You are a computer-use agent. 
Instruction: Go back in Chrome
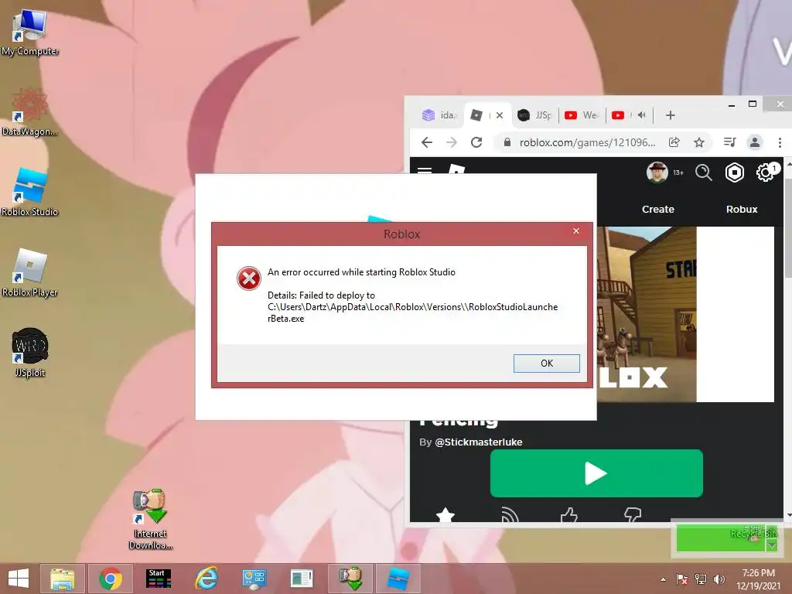pos(427,142)
